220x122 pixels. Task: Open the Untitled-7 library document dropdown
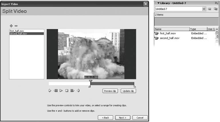204,9
